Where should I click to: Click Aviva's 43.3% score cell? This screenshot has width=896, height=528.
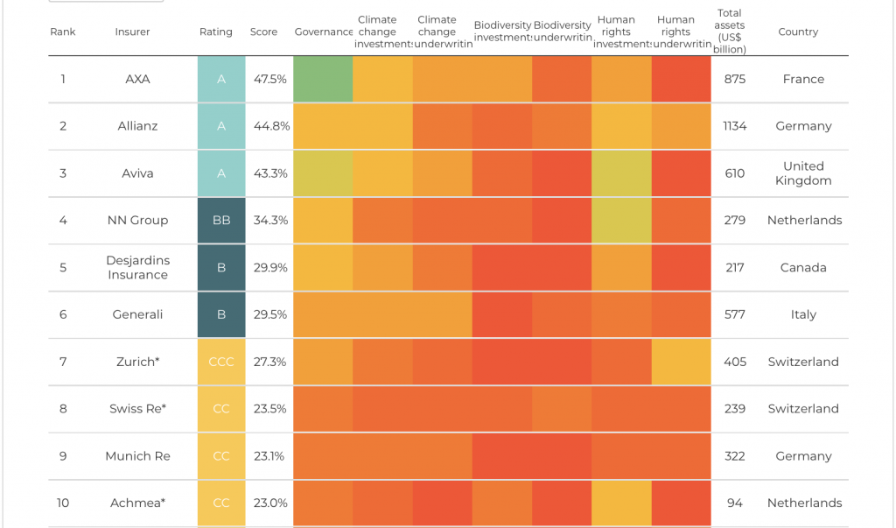pos(270,173)
